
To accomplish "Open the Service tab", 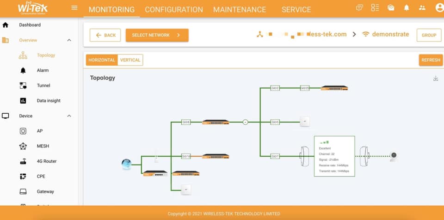I will point(296,9).
